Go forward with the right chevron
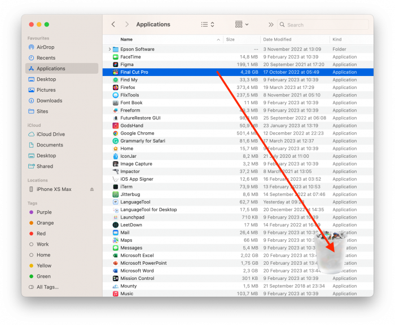 point(127,24)
